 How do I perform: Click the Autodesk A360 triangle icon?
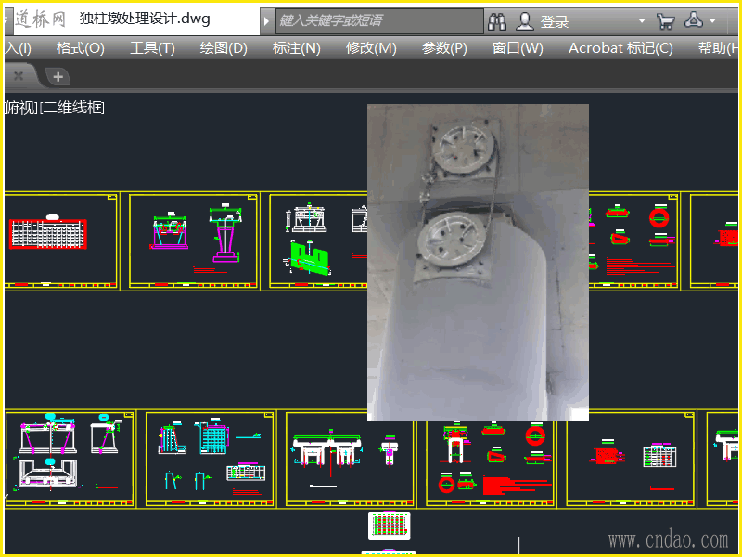693,19
